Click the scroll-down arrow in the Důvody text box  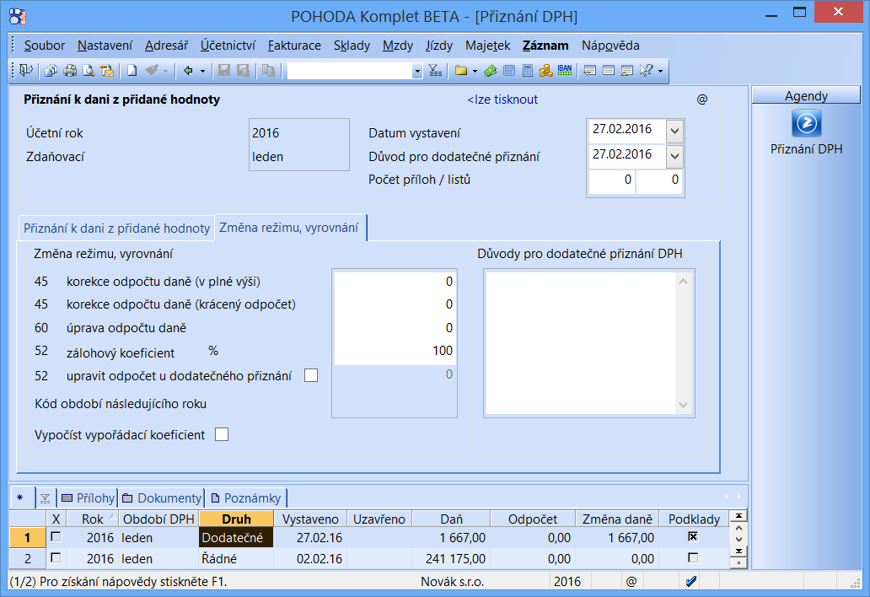point(684,406)
